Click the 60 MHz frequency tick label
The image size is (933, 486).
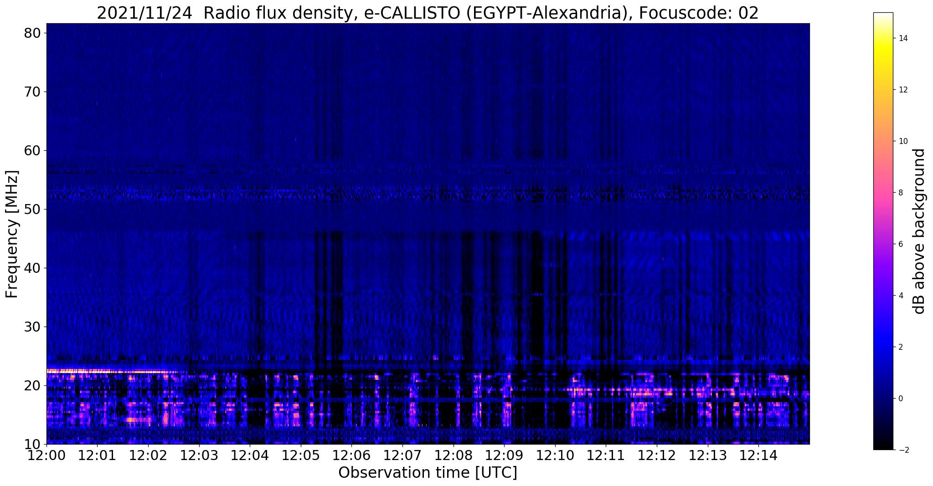coord(33,150)
